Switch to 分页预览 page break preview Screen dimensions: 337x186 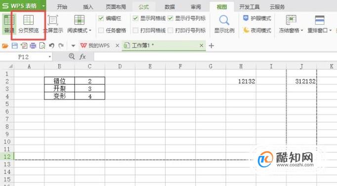28,24
